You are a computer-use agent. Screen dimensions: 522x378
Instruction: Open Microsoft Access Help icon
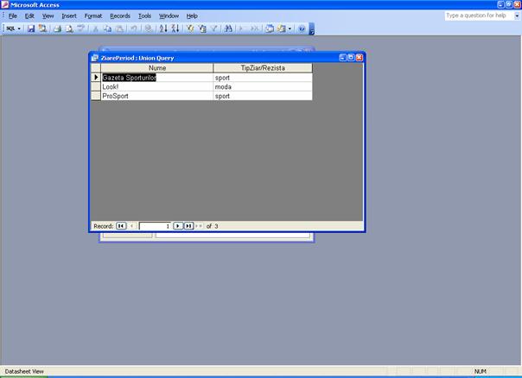[x=302, y=28]
